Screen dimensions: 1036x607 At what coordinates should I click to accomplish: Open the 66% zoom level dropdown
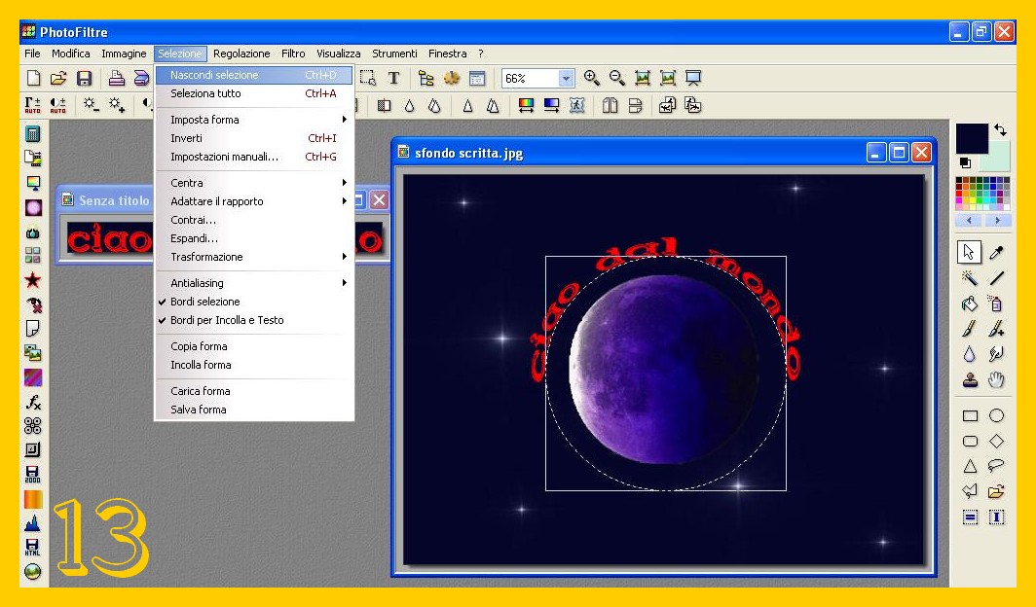click(x=567, y=79)
